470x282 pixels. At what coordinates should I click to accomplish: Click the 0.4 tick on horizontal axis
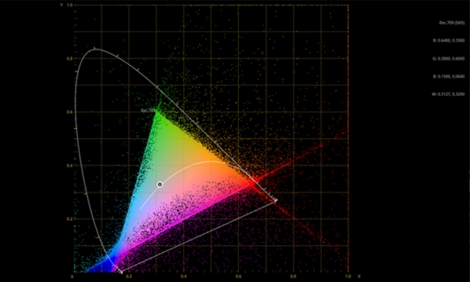click(183, 277)
